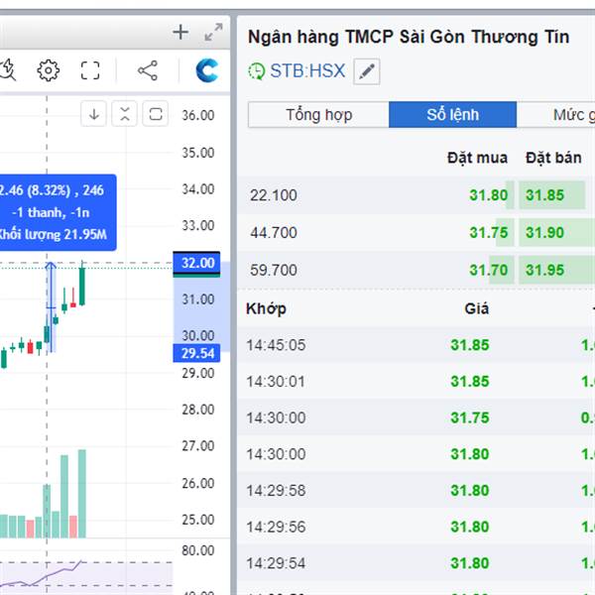Select the 14:45:05 matched trade row
595x595 pixels.
click(416, 345)
